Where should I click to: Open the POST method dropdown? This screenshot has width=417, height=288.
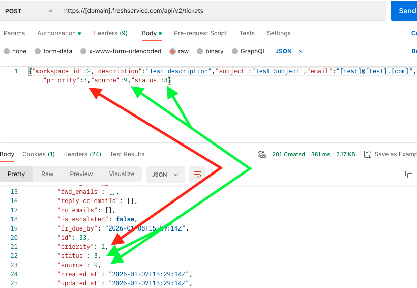coord(29,11)
